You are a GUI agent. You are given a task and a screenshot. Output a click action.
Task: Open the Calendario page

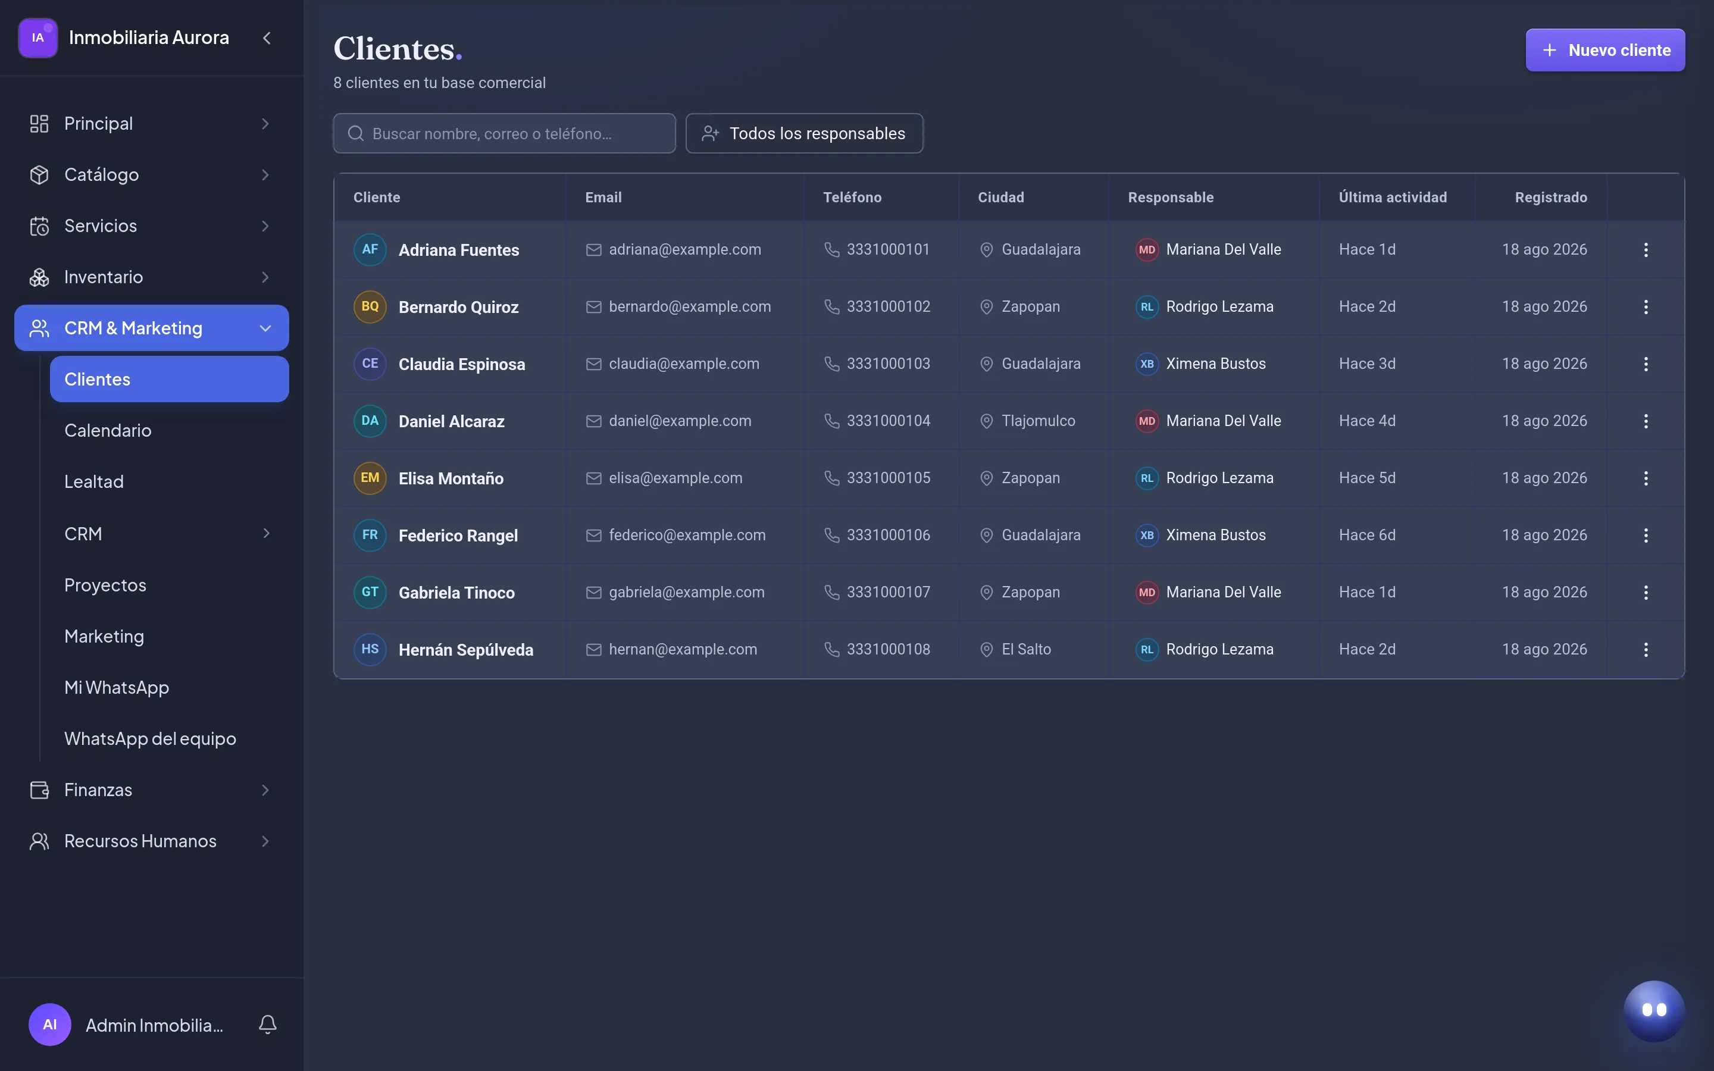point(169,431)
